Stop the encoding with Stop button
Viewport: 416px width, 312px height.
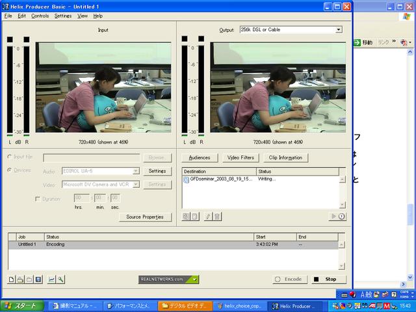click(329, 279)
